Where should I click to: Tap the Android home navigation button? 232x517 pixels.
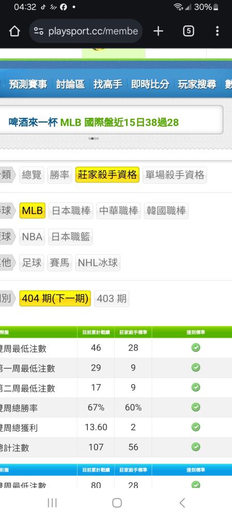click(x=117, y=503)
